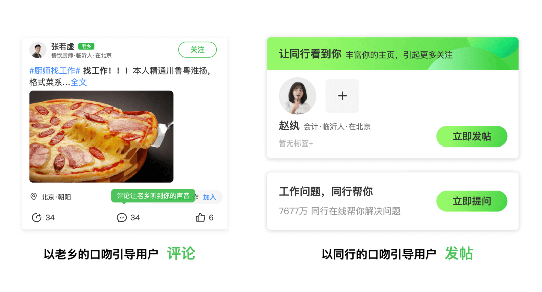Expand full post text via 全文
This screenshot has width=542, height=292.
[79, 82]
